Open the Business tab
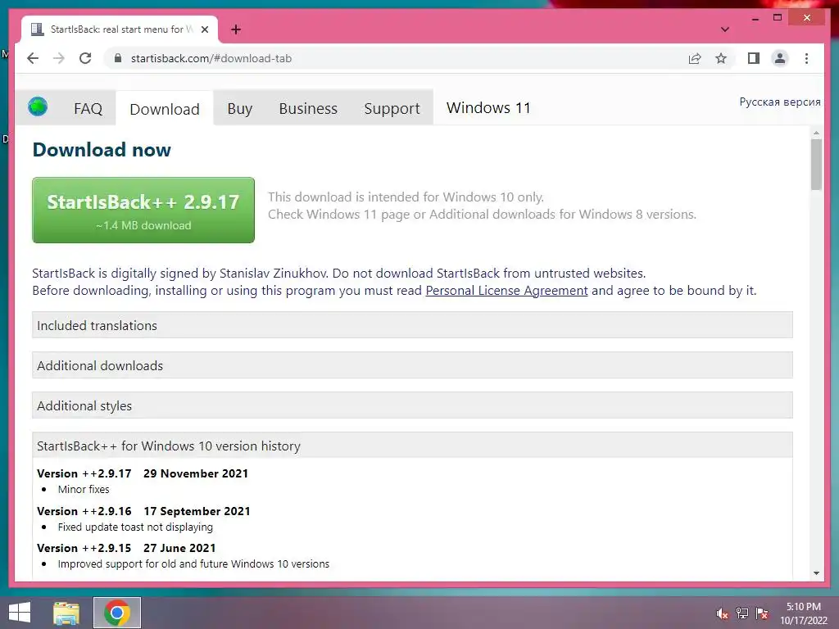 [308, 109]
